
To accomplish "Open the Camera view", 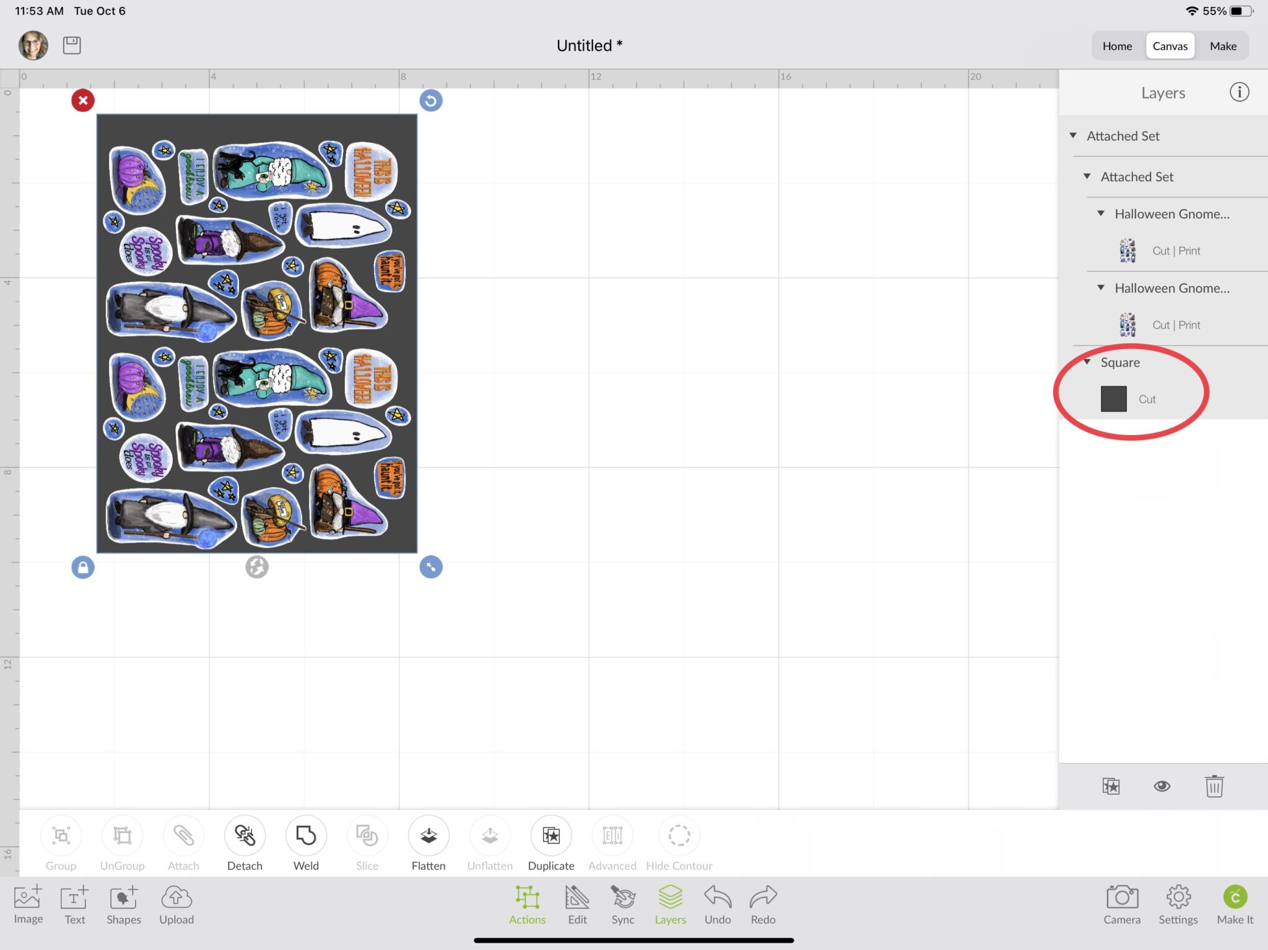I will coord(1122,905).
